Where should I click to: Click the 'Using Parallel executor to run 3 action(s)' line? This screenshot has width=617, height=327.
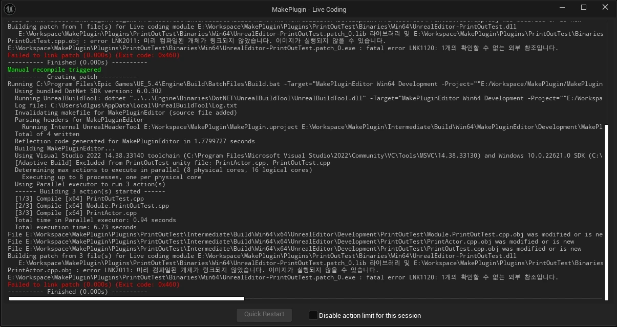tap(90, 184)
